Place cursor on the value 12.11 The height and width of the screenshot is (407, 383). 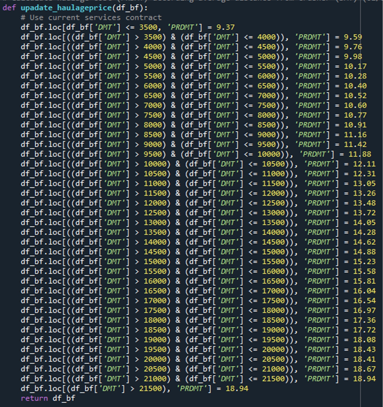[364, 164]
